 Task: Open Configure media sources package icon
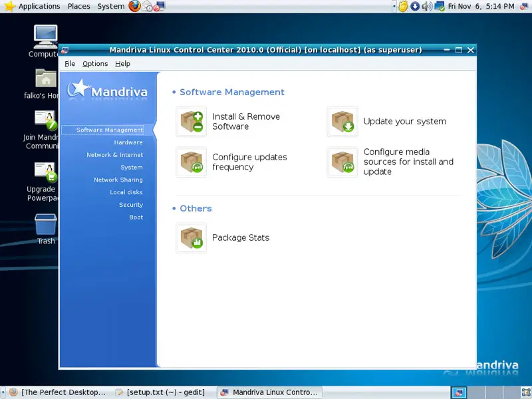pos(342,162)
